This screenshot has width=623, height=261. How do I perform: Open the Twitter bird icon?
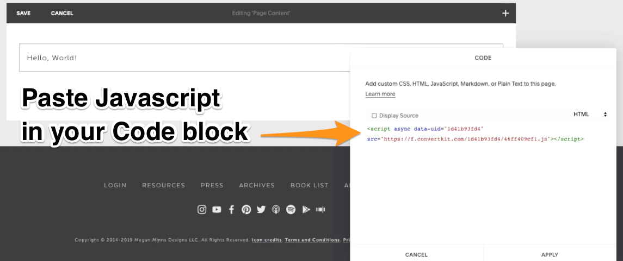[x=261, y=209]
